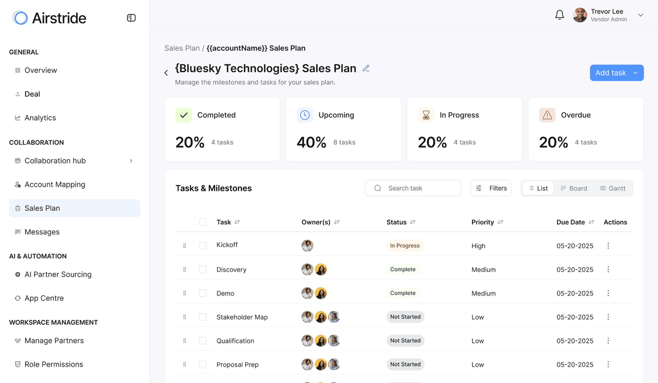Click the Analytics chart icon
Screen dimensions: 658x383
(x=17, y=117)
